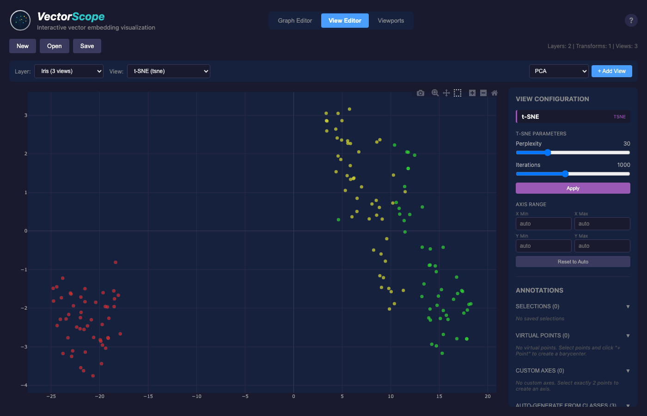Select the Zoom tool in plot toolbar
Viewport: 647px width, 416px height.
[435, 93]
